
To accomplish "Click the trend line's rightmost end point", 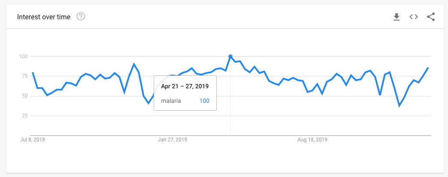I will point(428,68).
